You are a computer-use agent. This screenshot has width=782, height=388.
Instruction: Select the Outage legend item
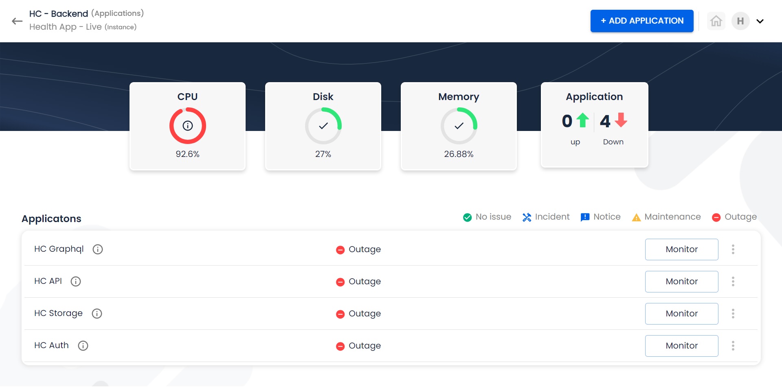point(734,217)
